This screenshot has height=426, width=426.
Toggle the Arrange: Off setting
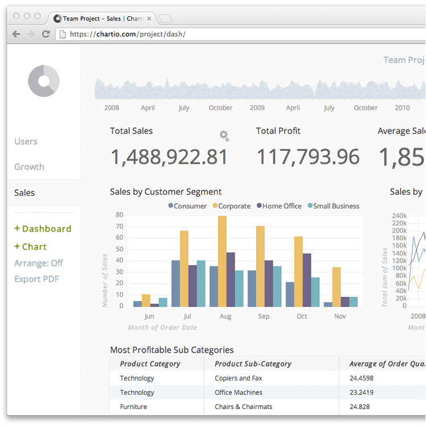(38, 263)
